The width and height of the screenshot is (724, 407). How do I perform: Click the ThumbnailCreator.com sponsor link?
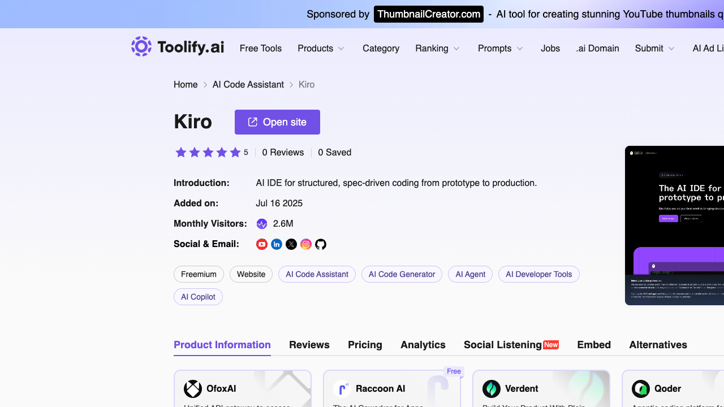[x=429, y=14]
